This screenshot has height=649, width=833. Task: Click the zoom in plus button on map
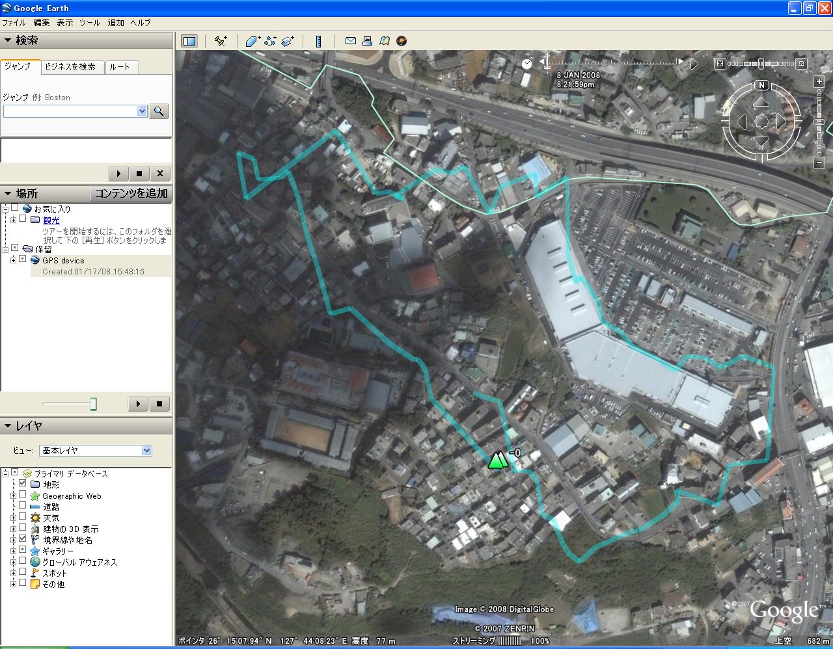(820, 82)
